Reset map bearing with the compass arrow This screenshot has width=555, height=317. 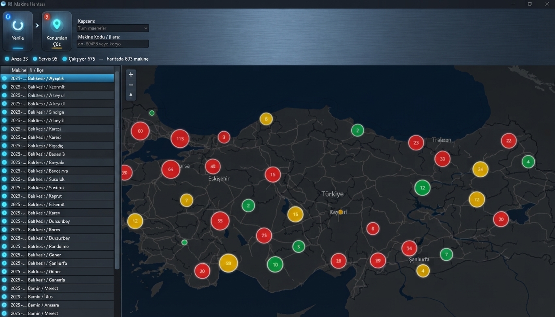pos(131,95)
